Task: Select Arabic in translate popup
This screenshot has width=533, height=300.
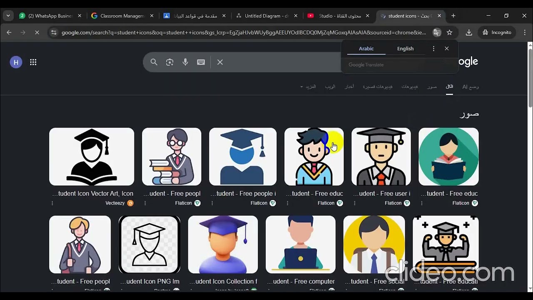Action: tap(366, 49)
